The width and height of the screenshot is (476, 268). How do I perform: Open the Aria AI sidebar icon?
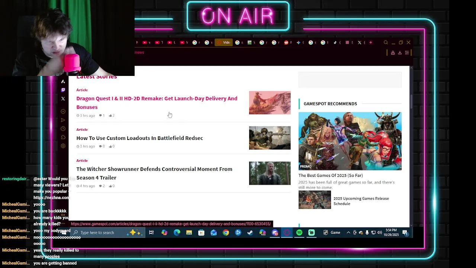(63, 82)
